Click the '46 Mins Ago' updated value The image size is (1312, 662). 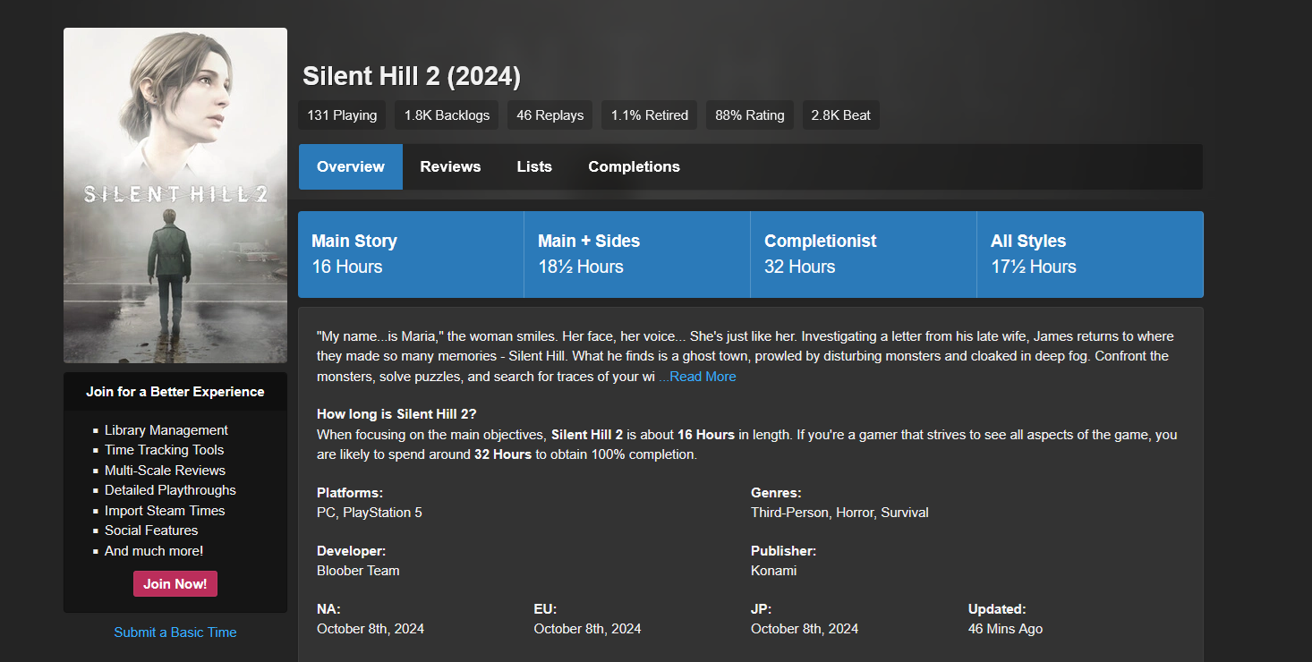tap(1005, 629)
